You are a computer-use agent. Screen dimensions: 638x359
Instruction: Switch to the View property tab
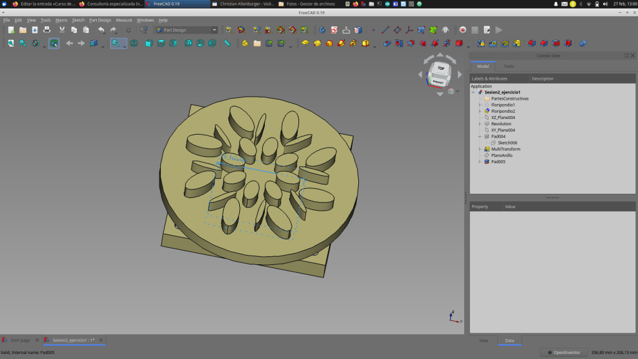pos(483,341)
